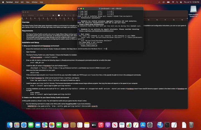Screen dimensions: 201x130
Task: Open https://docs.brew.sh documentation link
Action: [89, 46]
